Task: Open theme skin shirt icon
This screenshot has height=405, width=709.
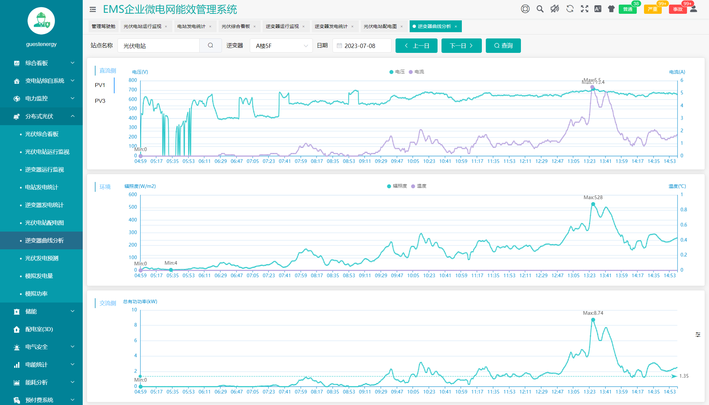Action: [611, 9]
